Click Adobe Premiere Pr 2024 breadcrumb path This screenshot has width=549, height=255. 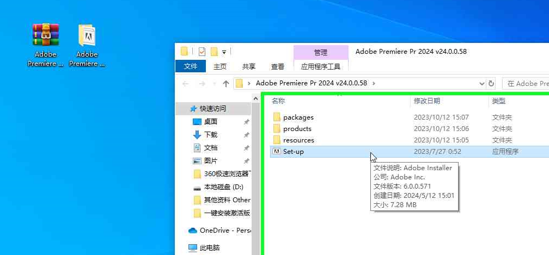312,83
